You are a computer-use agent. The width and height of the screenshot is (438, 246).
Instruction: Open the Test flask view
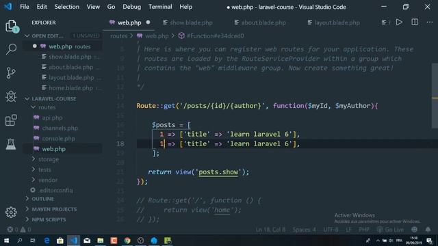[11, 144]
